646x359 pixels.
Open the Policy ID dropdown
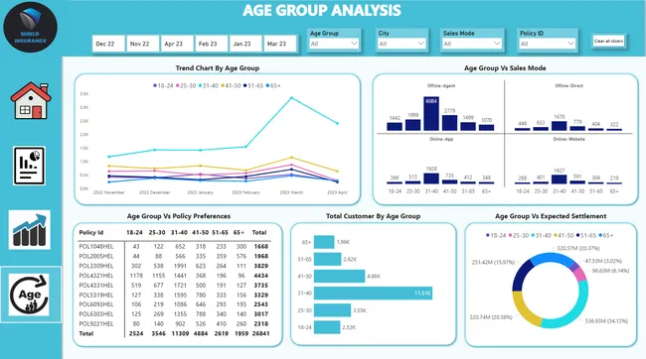548,44
